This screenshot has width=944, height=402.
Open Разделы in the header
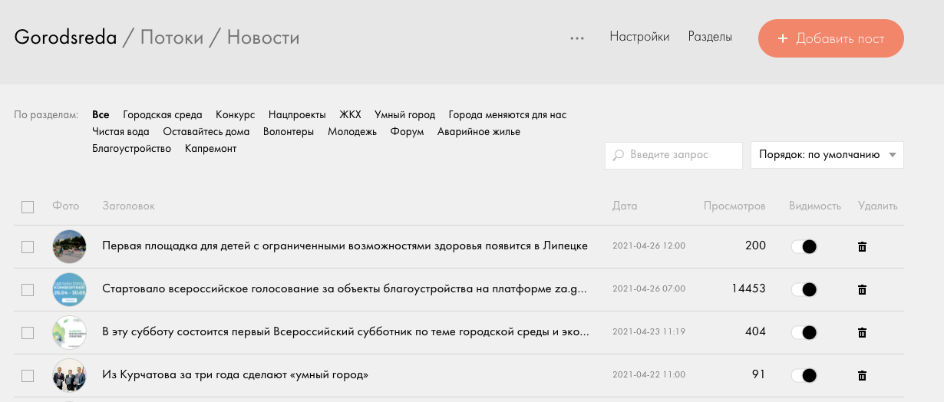(710, 37)
